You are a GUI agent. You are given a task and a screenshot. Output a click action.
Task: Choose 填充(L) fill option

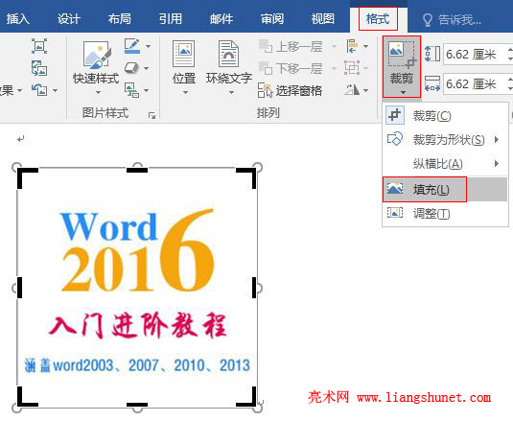pos(446,189)
